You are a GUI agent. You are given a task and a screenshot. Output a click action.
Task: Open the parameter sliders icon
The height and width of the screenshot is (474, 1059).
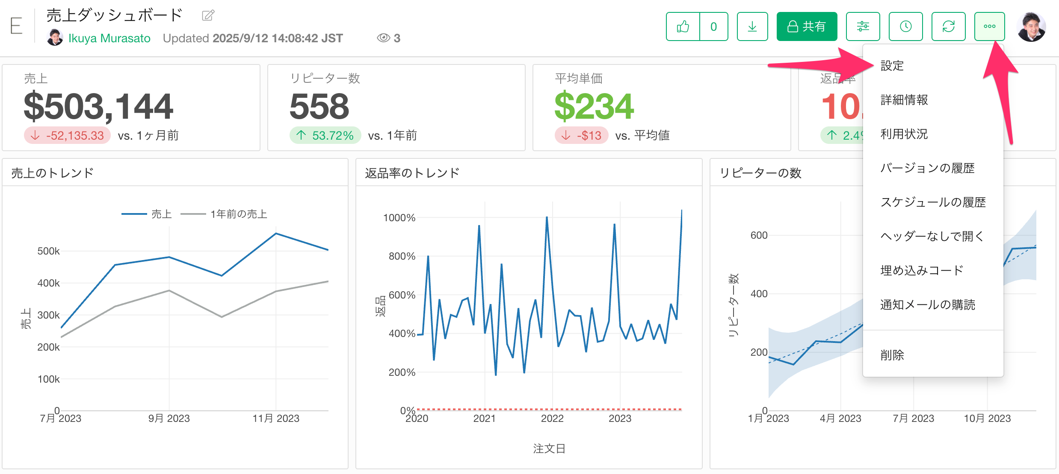click(863, 26)
